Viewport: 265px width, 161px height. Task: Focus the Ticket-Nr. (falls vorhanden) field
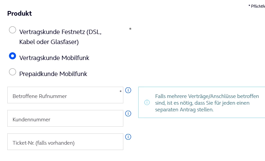[65, 142]
